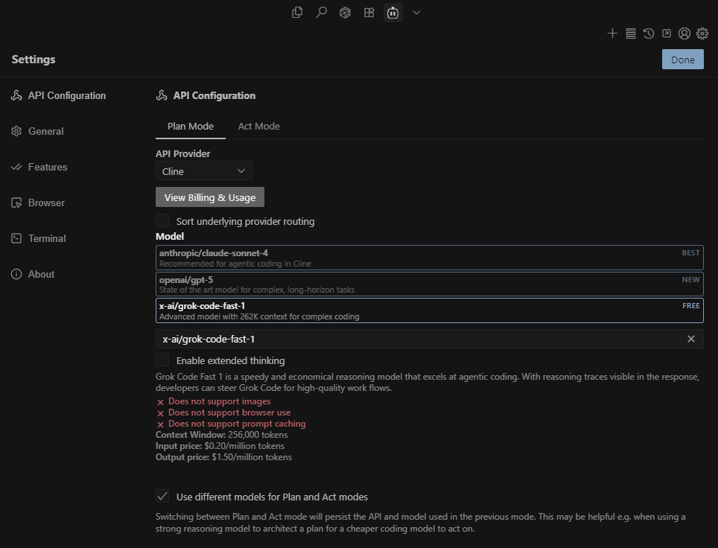
Task: Open the account profile icon
Action: tap(684, 34)
